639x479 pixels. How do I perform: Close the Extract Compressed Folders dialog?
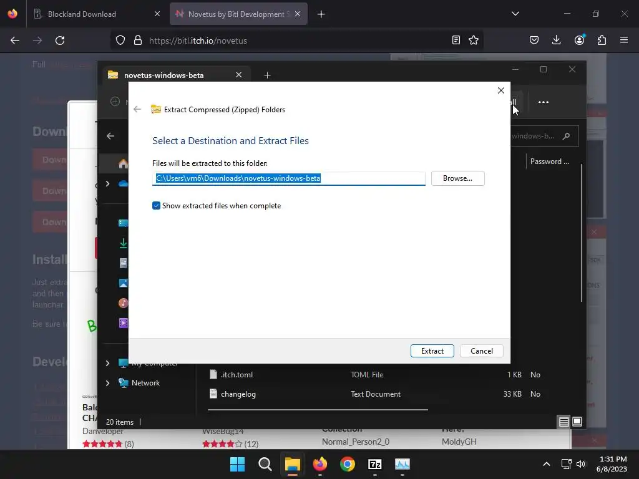[x=501, y=90]
